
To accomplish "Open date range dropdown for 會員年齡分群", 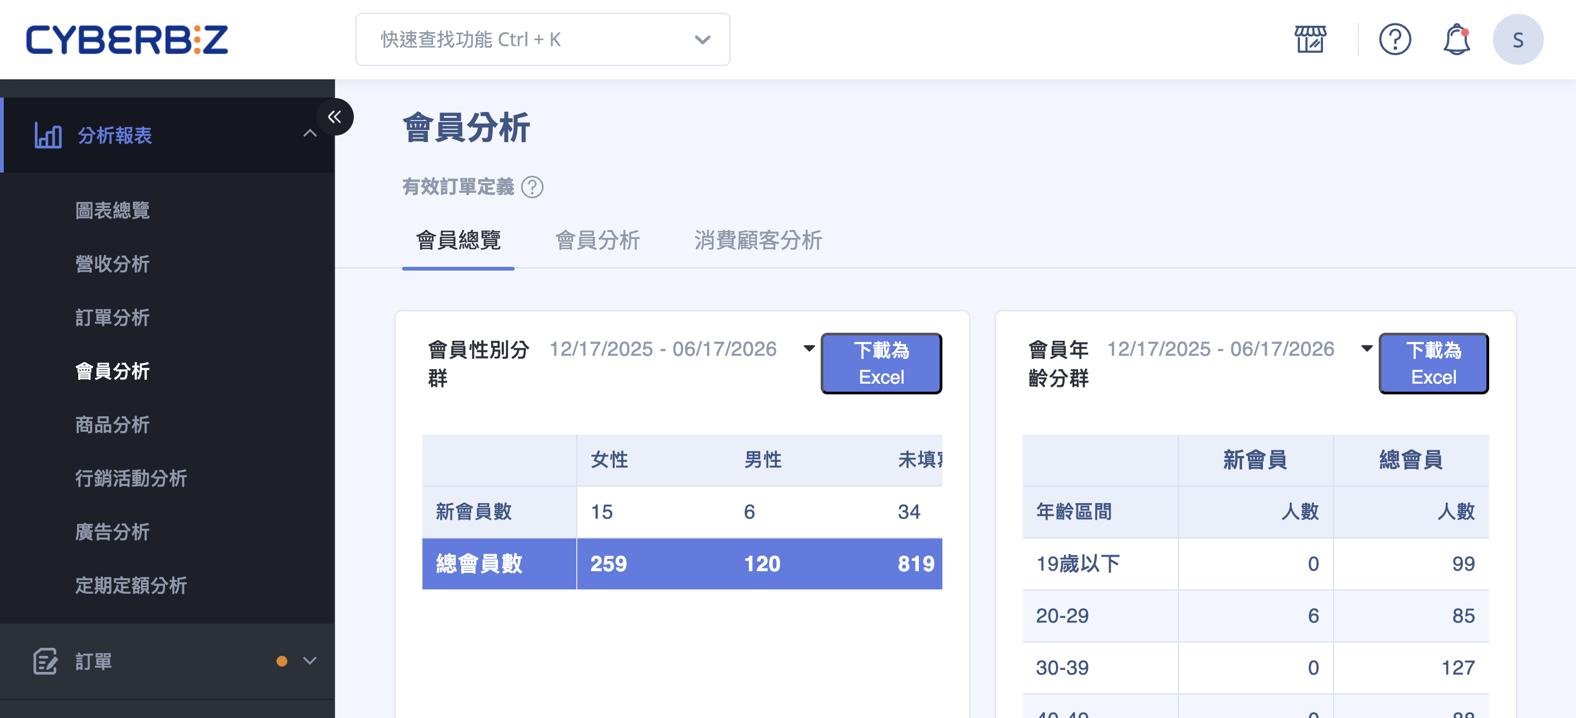I will [1367, 348].
